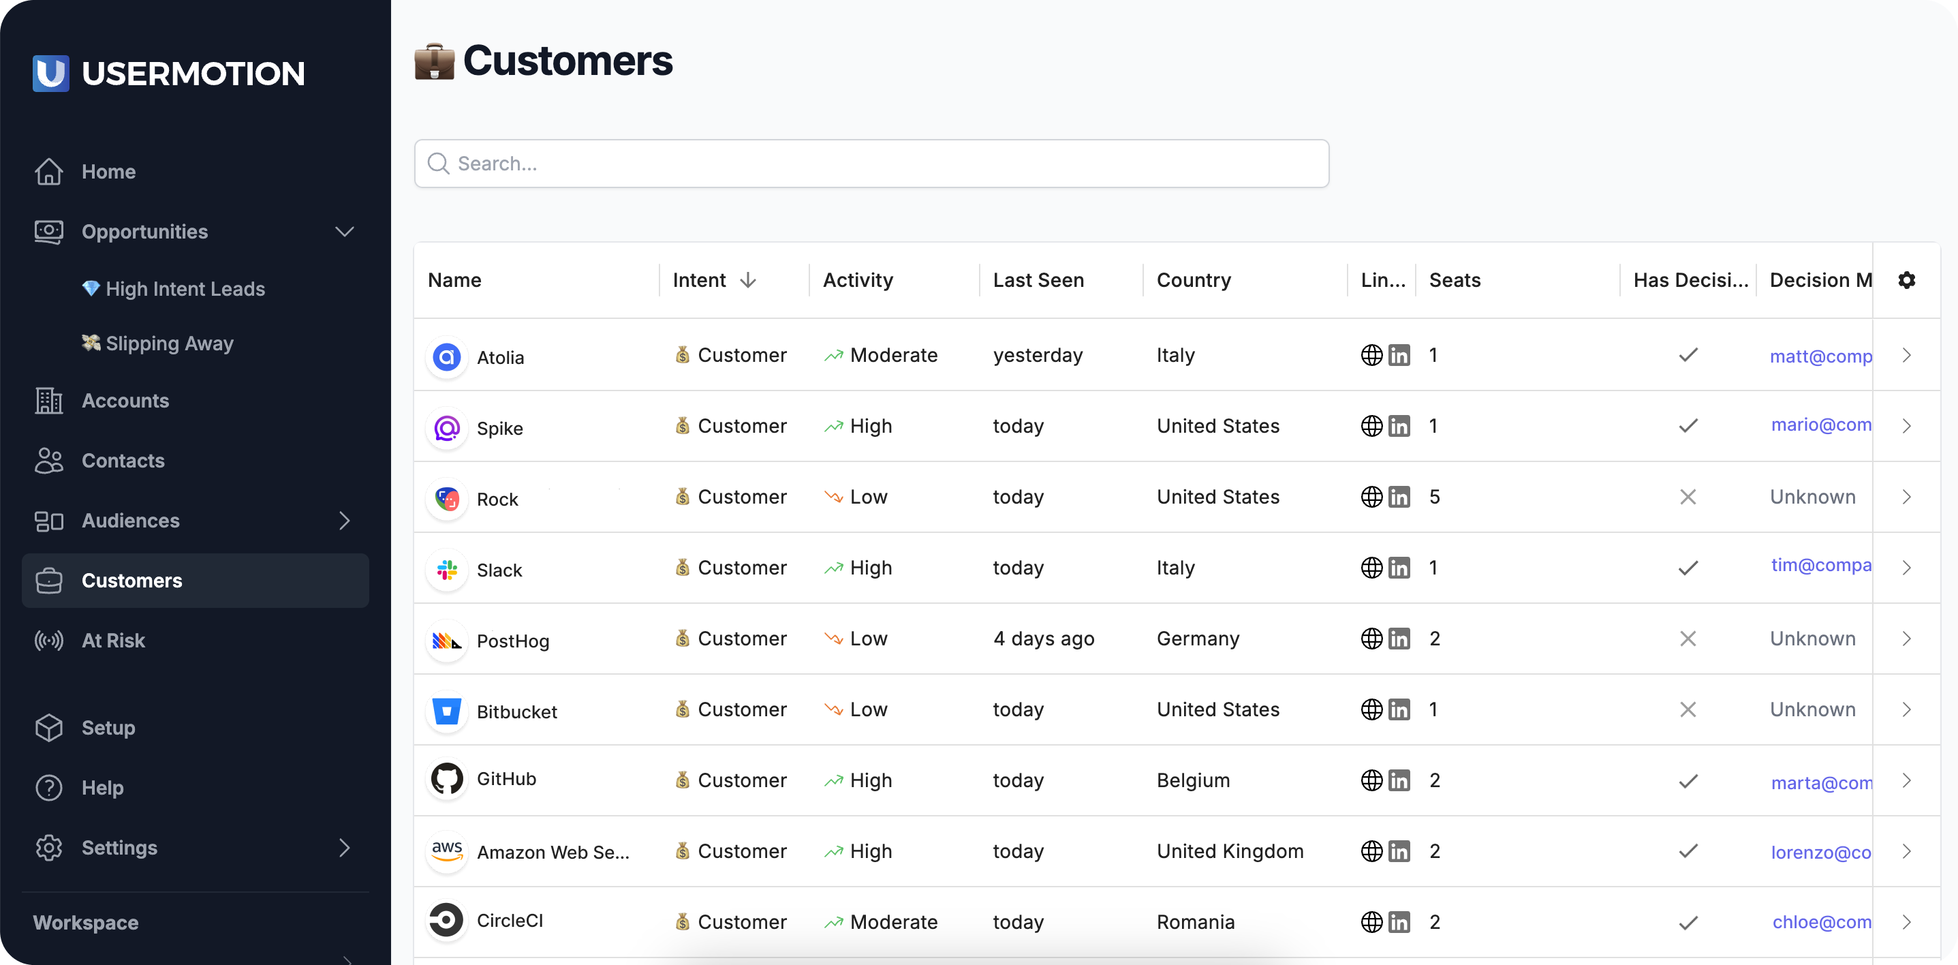This screenshot has width=1958, height=965.
Task: Open the At Risk section
Action: click(x=112, y=641)
